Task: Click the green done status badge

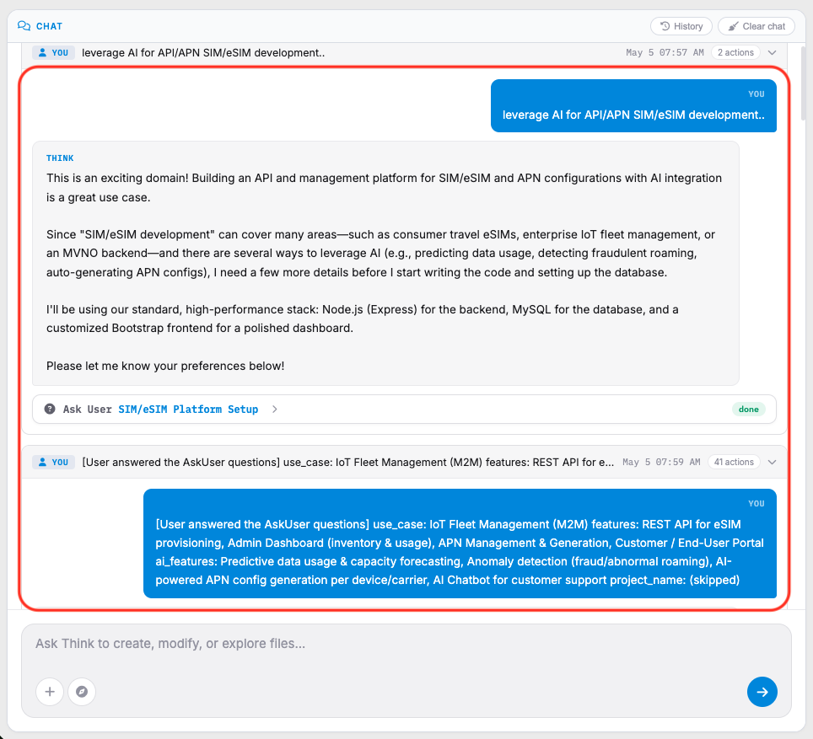Action: pos(748,409)
